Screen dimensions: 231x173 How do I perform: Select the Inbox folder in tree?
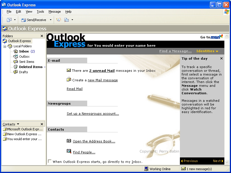coord(24,51)
